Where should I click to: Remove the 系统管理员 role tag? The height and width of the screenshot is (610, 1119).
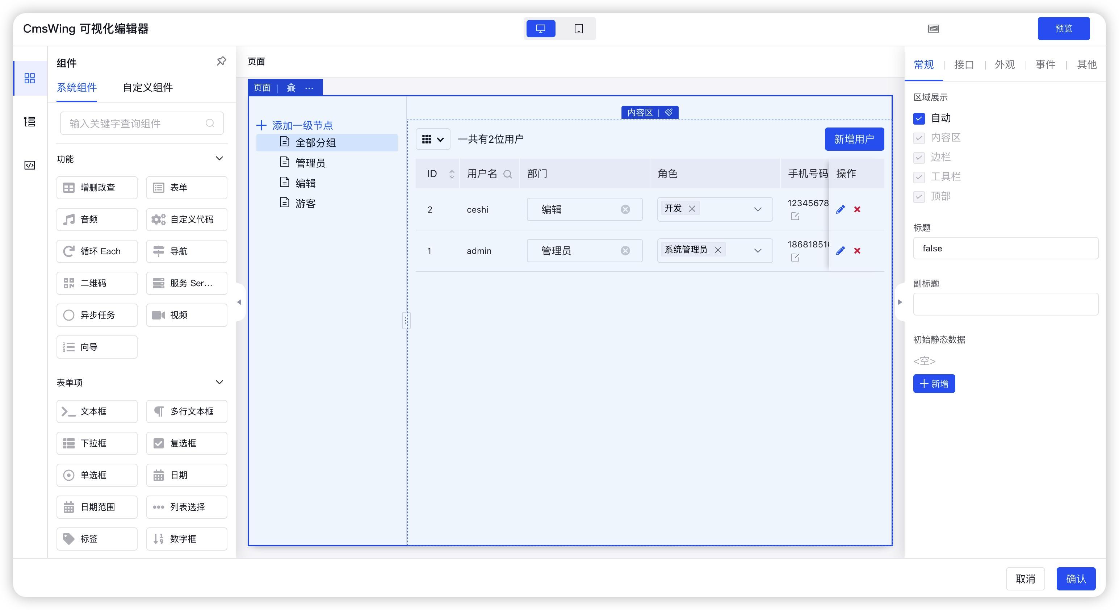718,250
